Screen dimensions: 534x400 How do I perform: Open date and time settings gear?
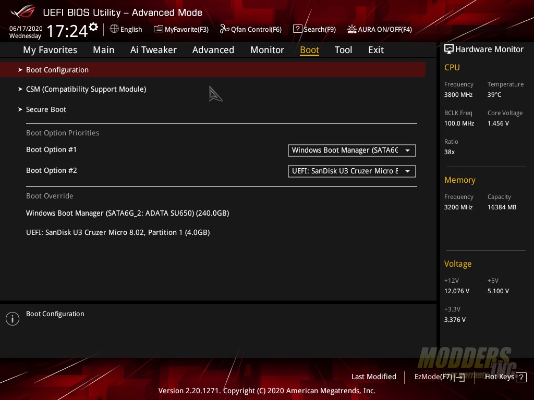[93, 27]
